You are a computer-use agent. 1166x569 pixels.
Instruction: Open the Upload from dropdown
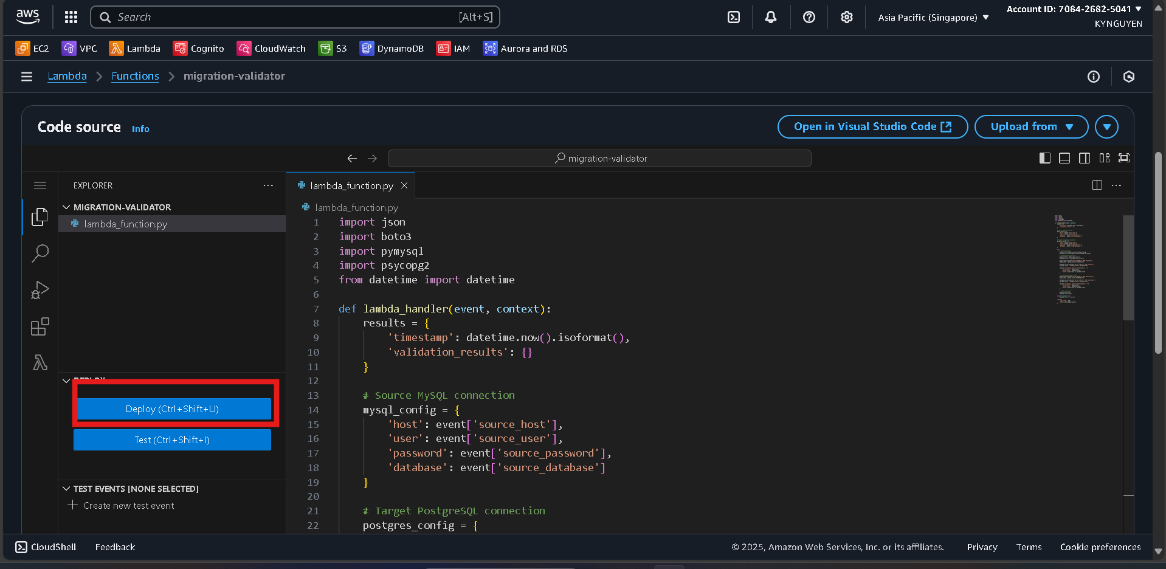pyautogui.click(x=1031, y=126)
